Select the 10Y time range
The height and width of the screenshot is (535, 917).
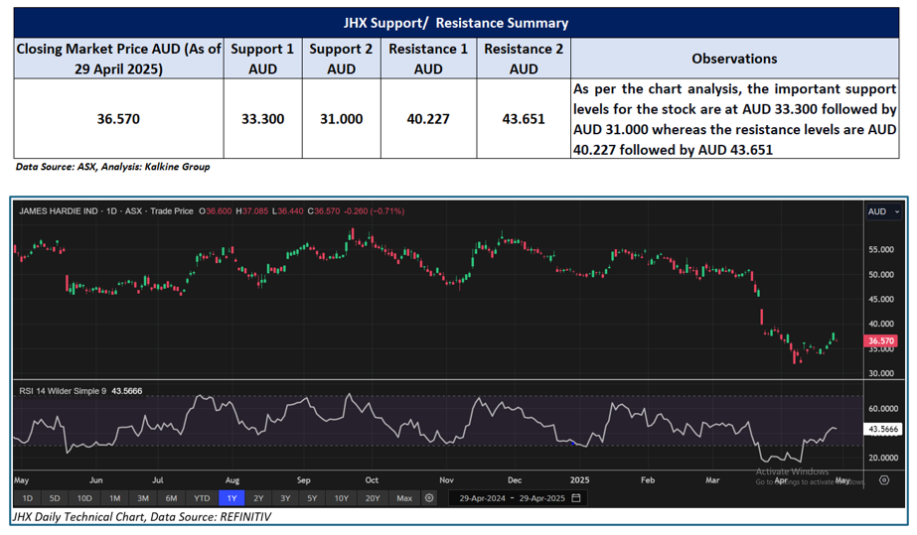pyautogui.click(x=342, y=498)
